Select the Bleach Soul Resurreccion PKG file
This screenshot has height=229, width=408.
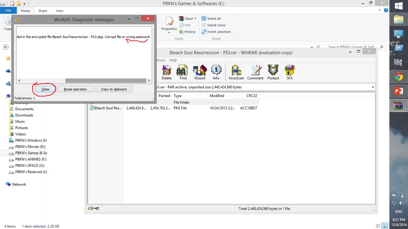(108, 108)
